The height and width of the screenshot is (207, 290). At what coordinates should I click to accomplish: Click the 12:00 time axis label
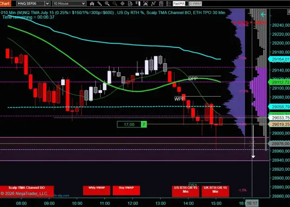(x=133, y=203)
